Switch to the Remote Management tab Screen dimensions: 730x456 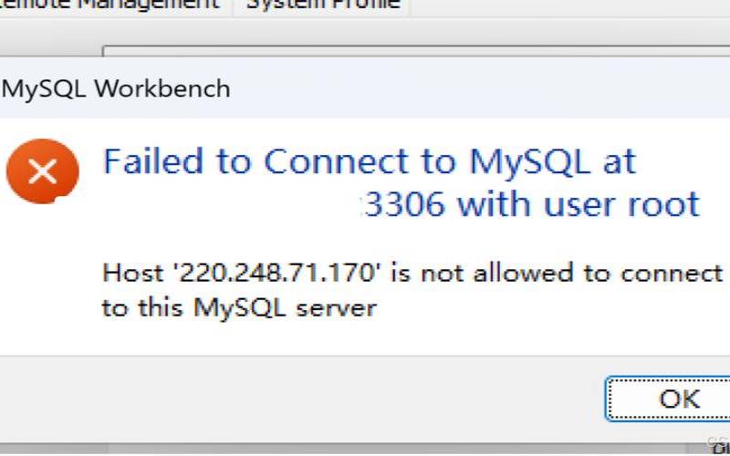(109, 4)
